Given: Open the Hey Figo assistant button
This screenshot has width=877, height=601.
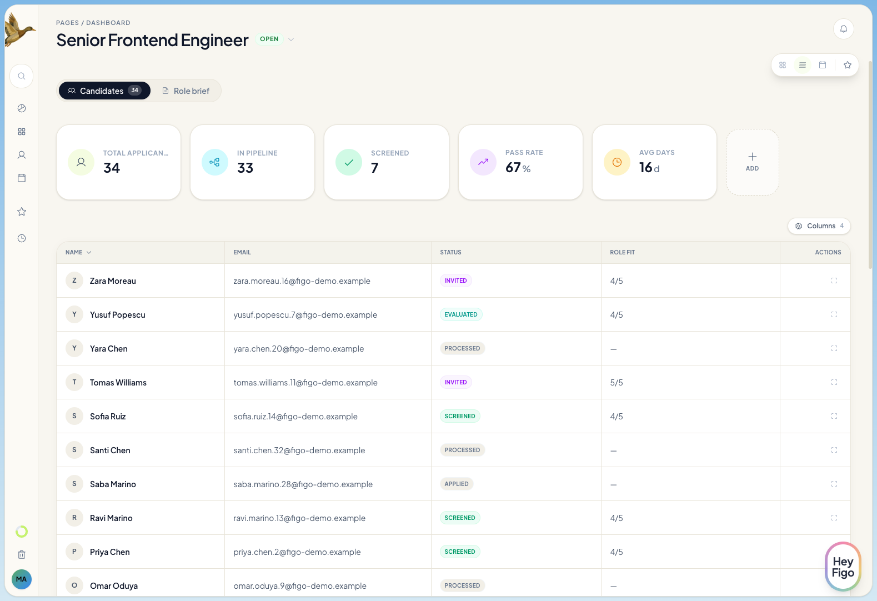Looking at the screenshot, I should coord(842,567).
